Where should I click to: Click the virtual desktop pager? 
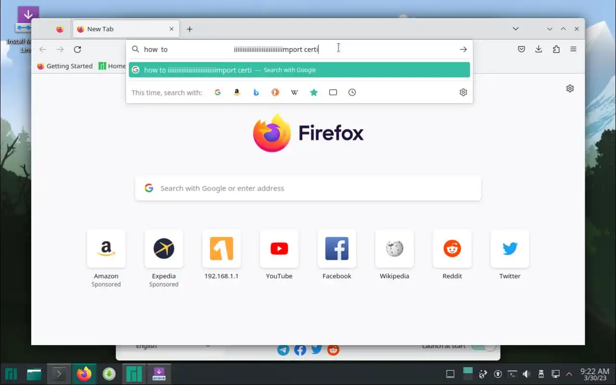(x=468, y=374)
